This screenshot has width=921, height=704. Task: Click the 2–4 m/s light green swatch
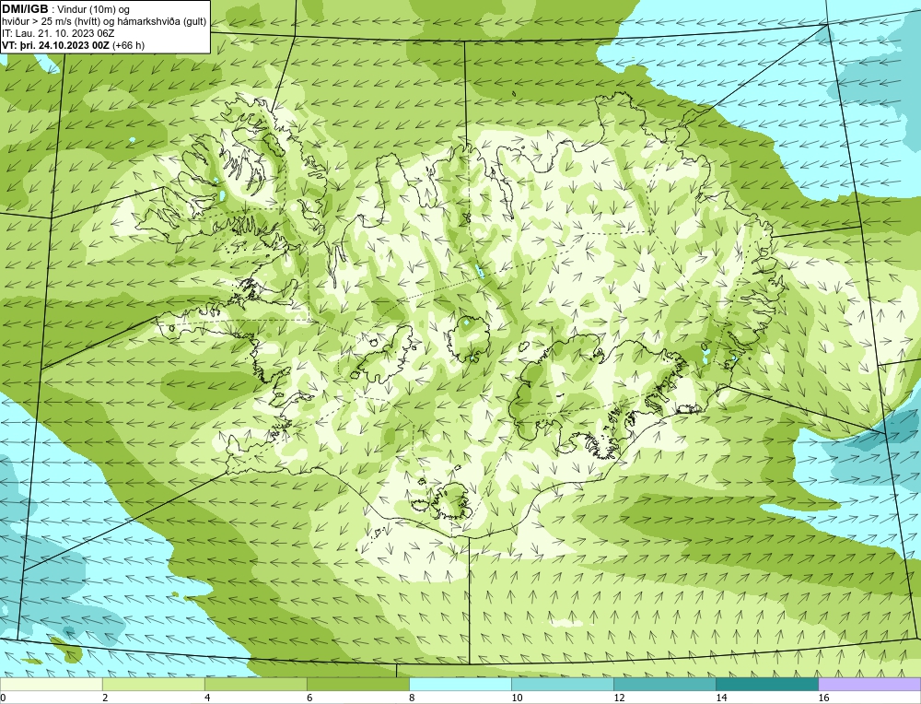pos(153,684)
